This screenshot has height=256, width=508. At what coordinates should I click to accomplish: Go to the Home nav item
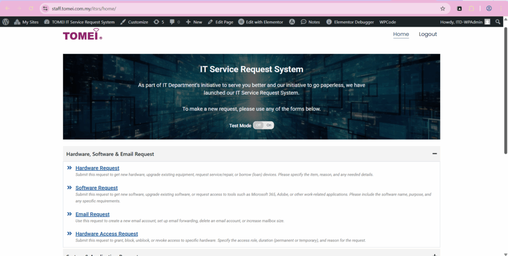pos(401,34)
